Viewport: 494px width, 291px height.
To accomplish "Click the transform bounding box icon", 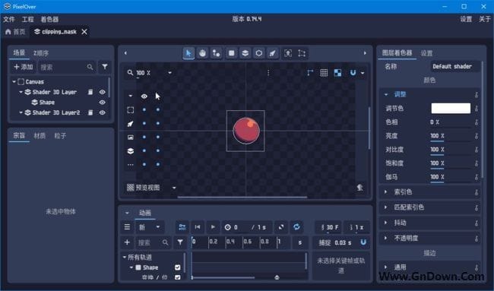I will pos(302,53).
